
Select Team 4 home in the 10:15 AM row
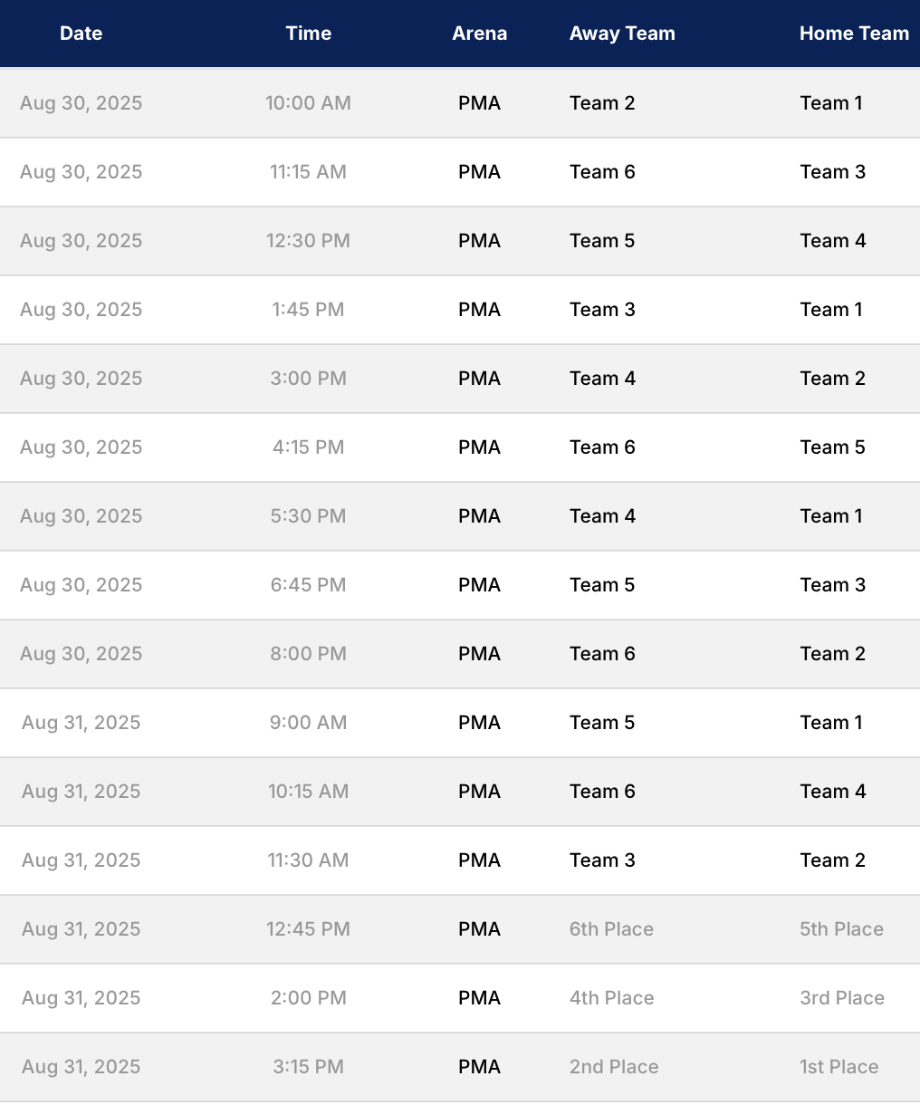832,792
